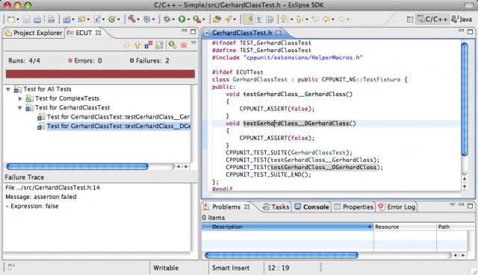
Task: Switch to the Java perspective
Action: click(462, 19)
